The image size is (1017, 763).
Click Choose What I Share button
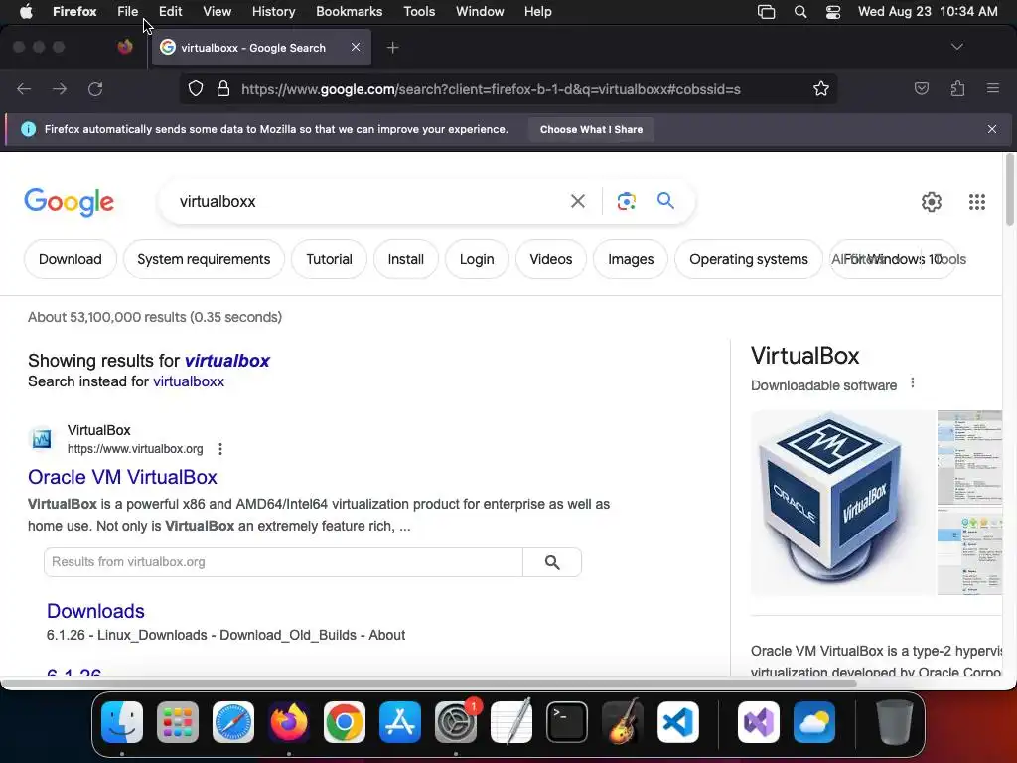[x=591, y=129]
